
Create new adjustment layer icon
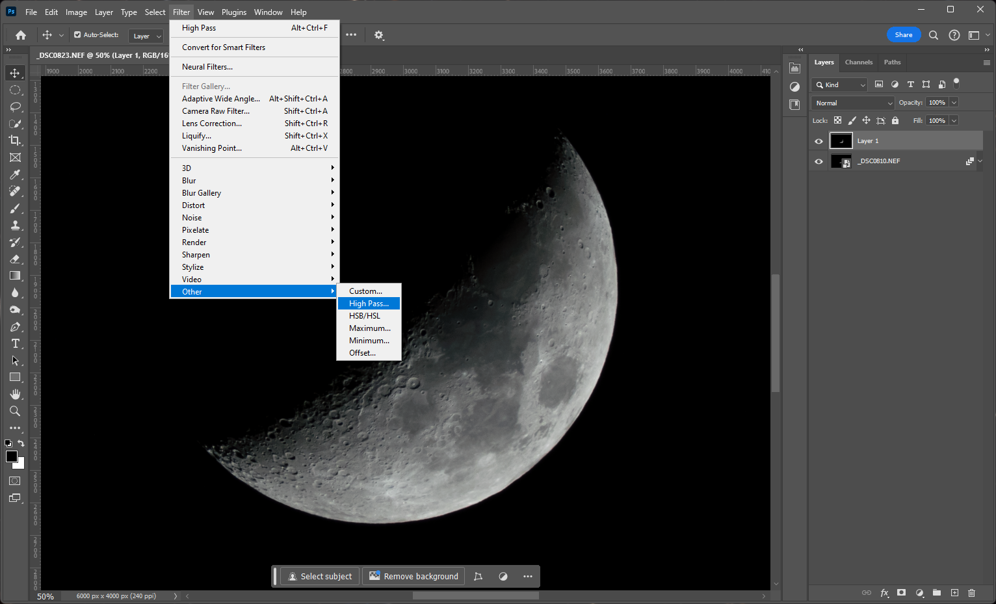pyautogui.click(x=919, y=592)
